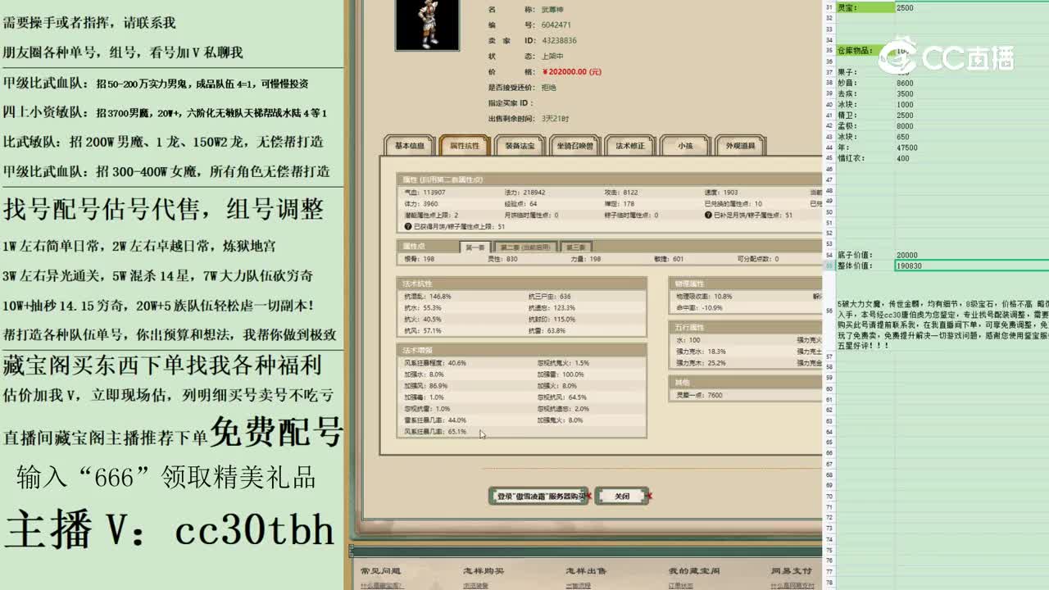
Task: Click the 强力克木 25.2% entry
Action: (701, 363)
